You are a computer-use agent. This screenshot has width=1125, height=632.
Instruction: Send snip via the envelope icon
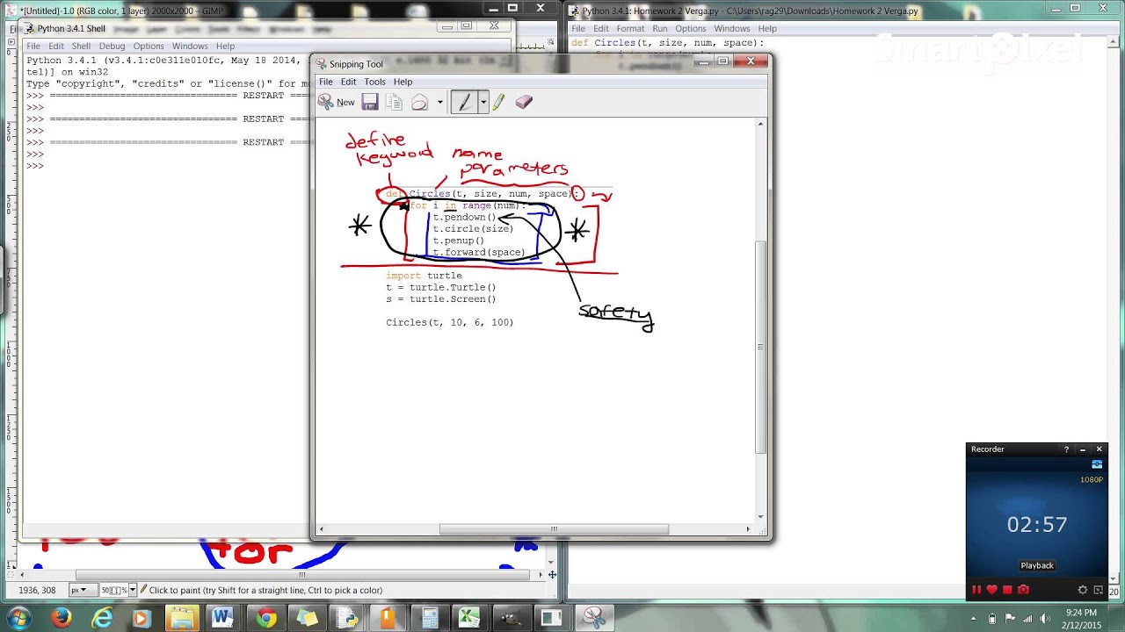pyautogui.click(x=420, y=103)
